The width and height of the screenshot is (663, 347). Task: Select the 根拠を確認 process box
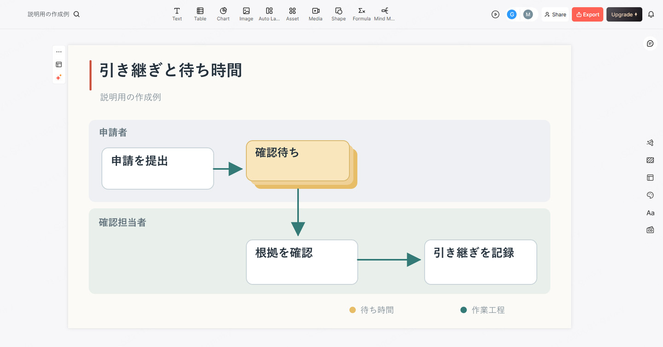click(x=302, y=262)
